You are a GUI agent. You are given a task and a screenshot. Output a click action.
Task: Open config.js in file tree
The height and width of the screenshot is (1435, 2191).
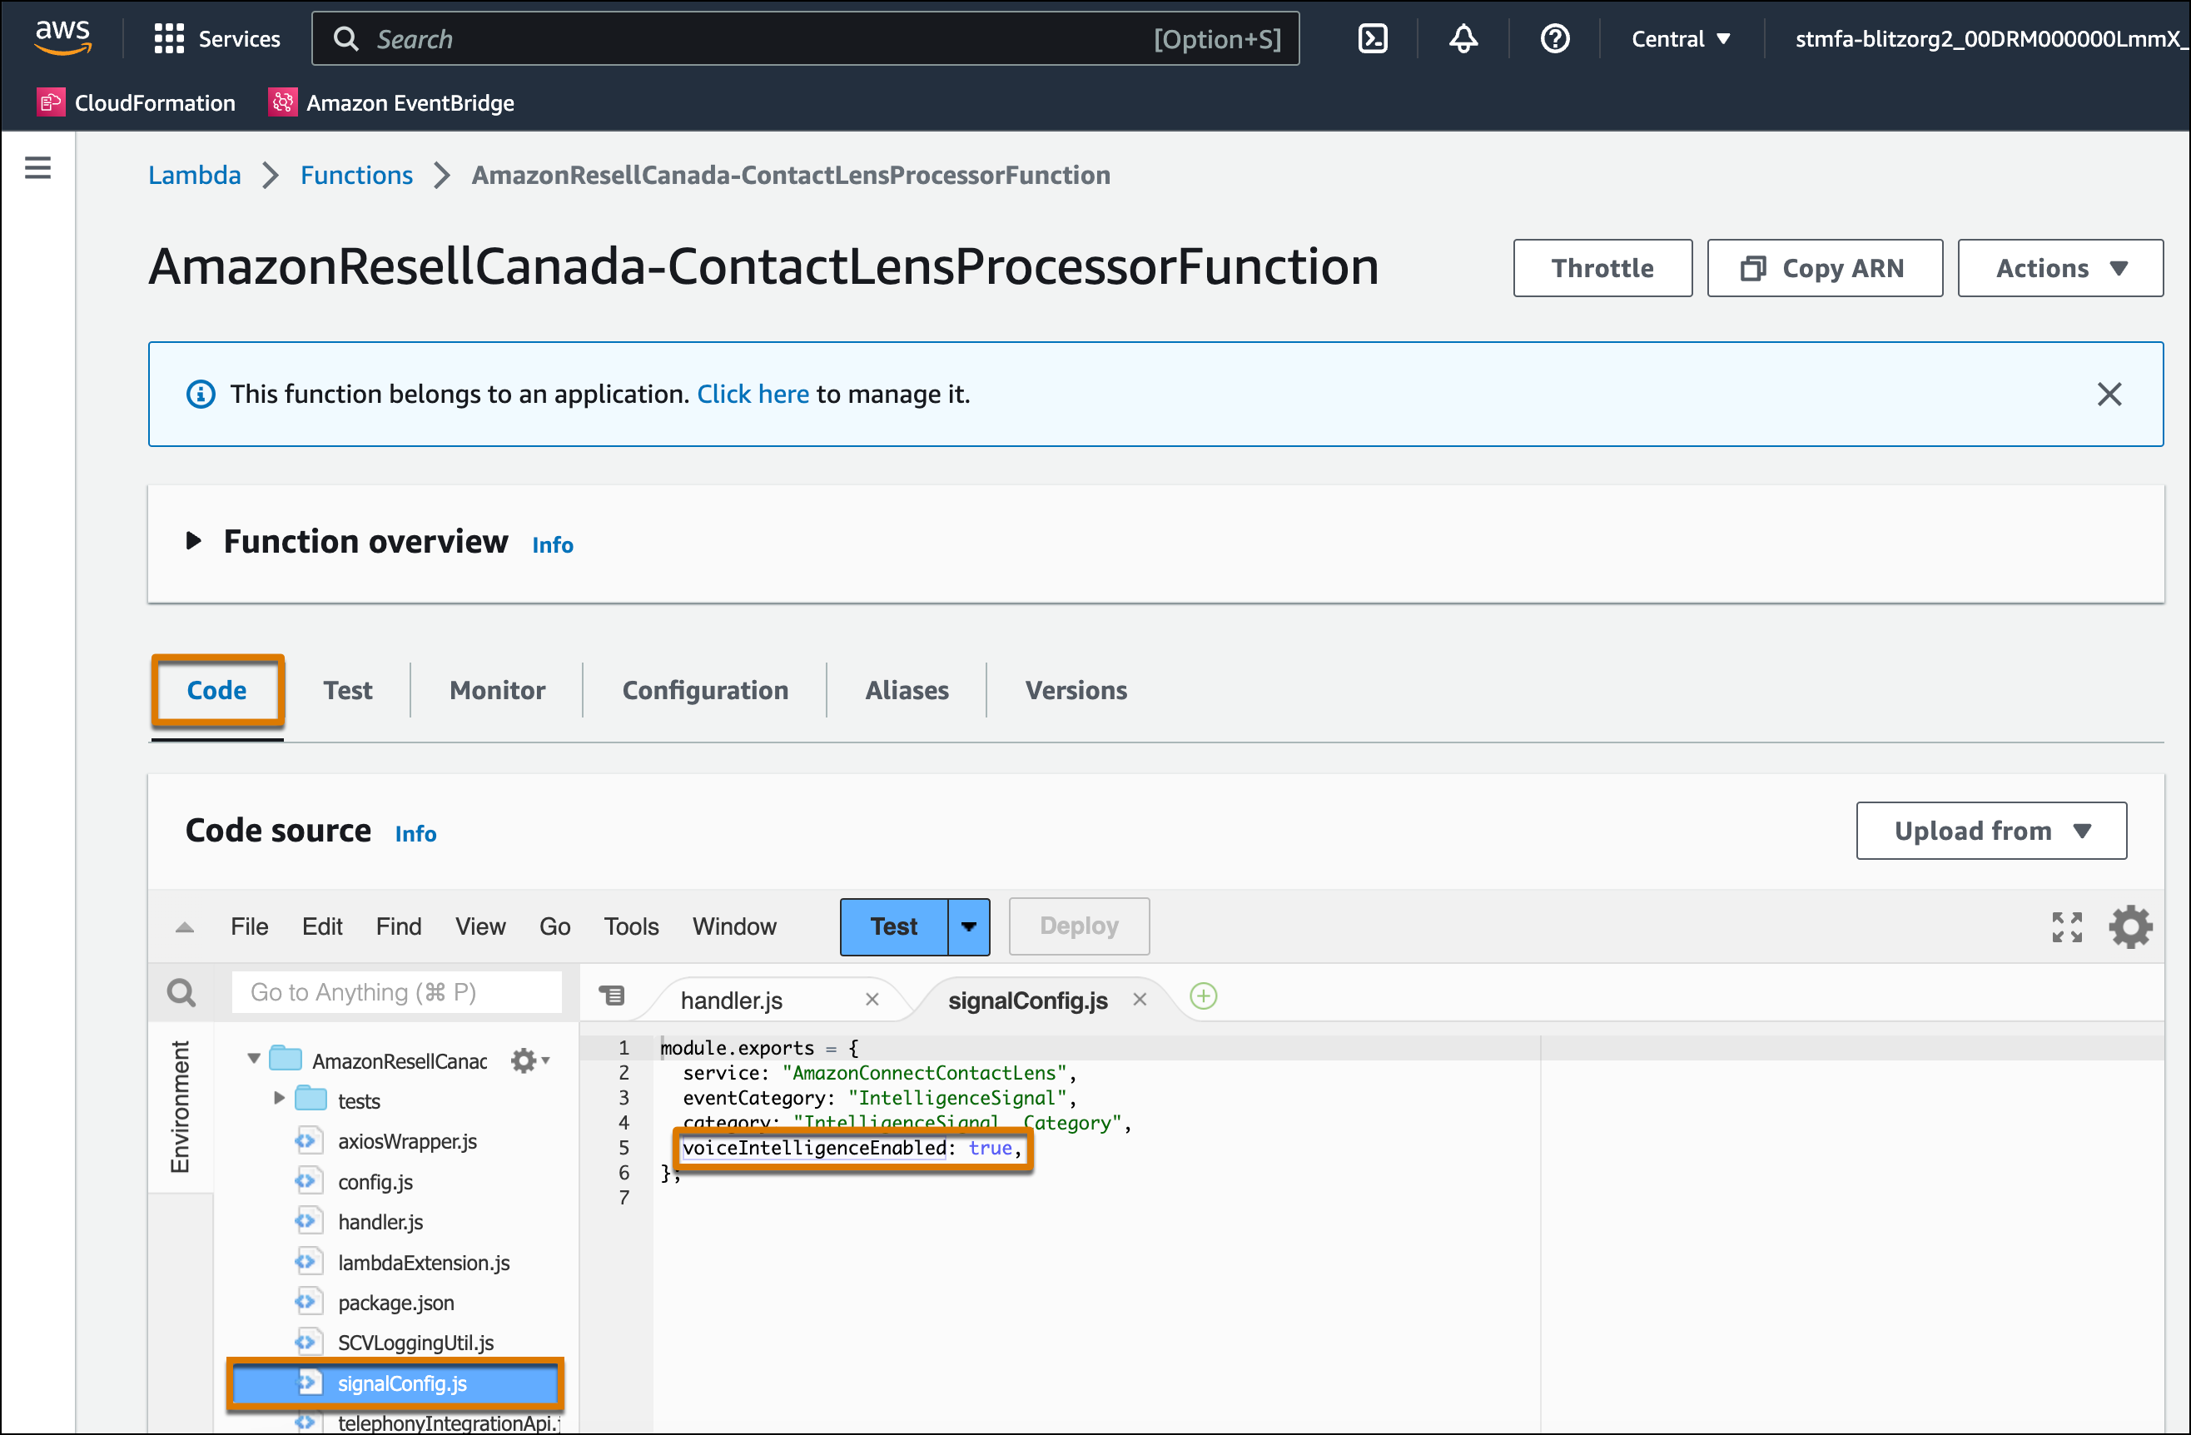pos(375,1182)
